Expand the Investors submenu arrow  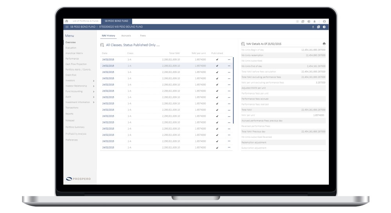(93, 81)
